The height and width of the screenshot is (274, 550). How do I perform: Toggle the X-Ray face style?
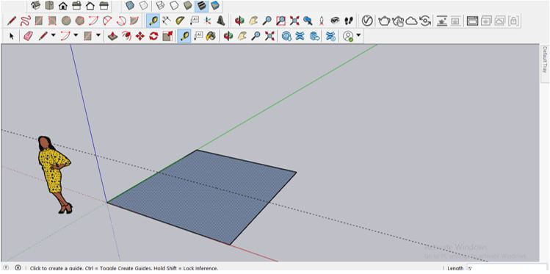click(x=131, y=5)
